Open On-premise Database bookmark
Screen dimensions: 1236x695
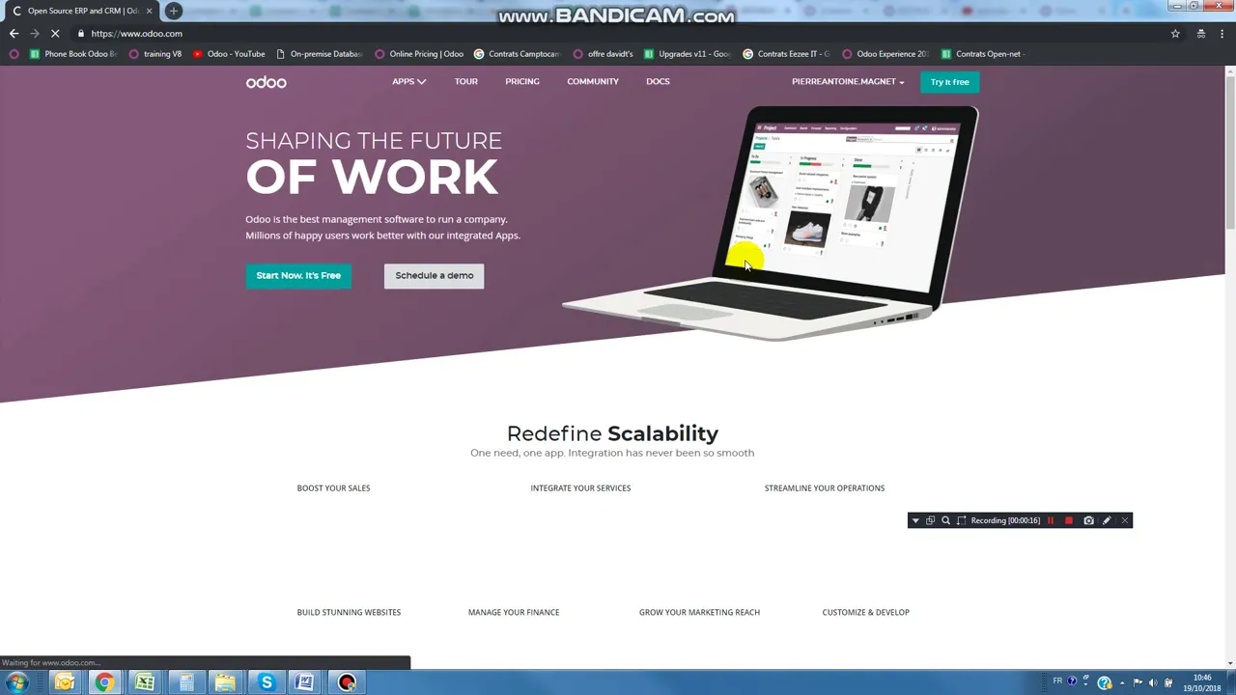319,54
